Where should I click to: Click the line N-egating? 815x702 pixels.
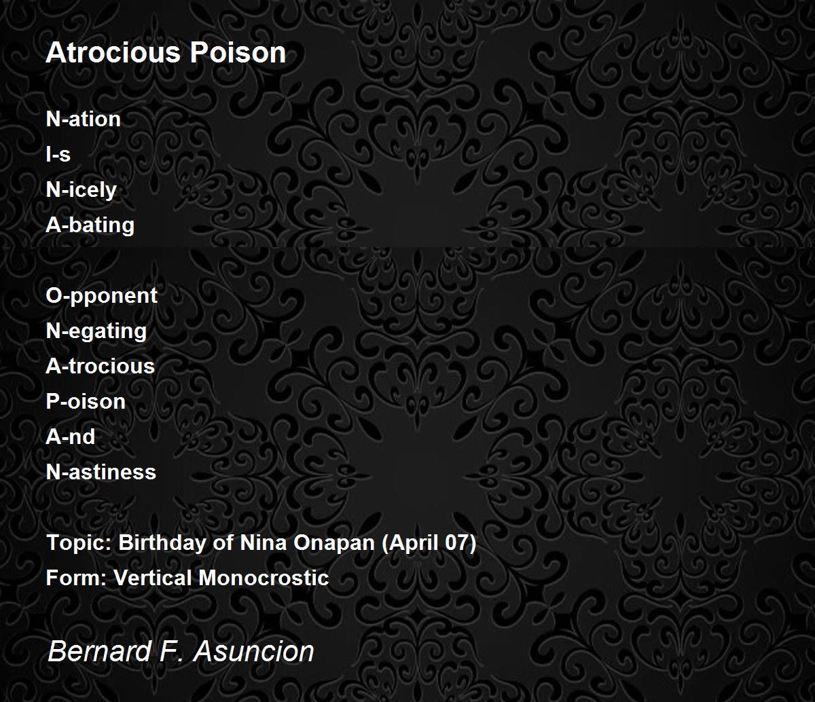tap(96, 331)
